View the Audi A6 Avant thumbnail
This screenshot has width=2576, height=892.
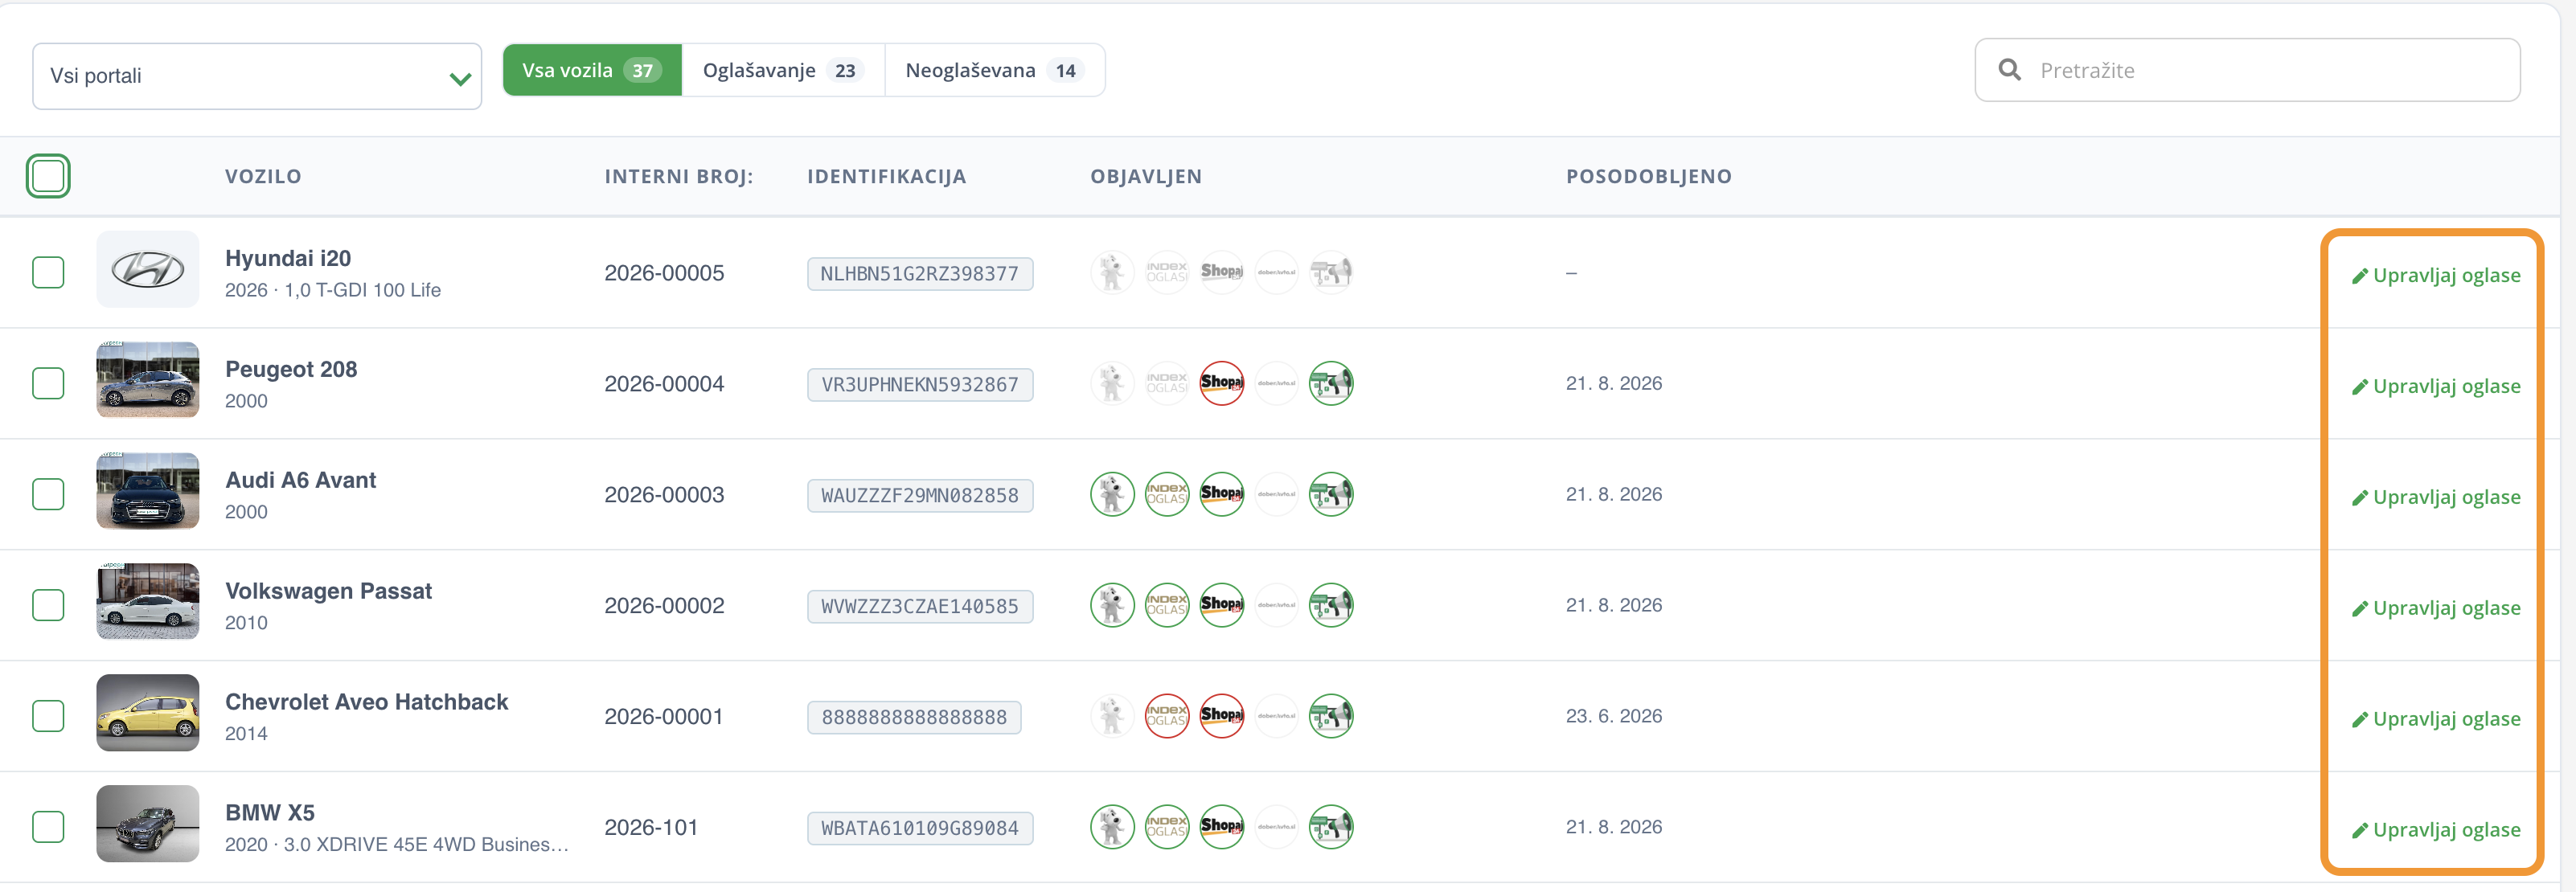148,491
